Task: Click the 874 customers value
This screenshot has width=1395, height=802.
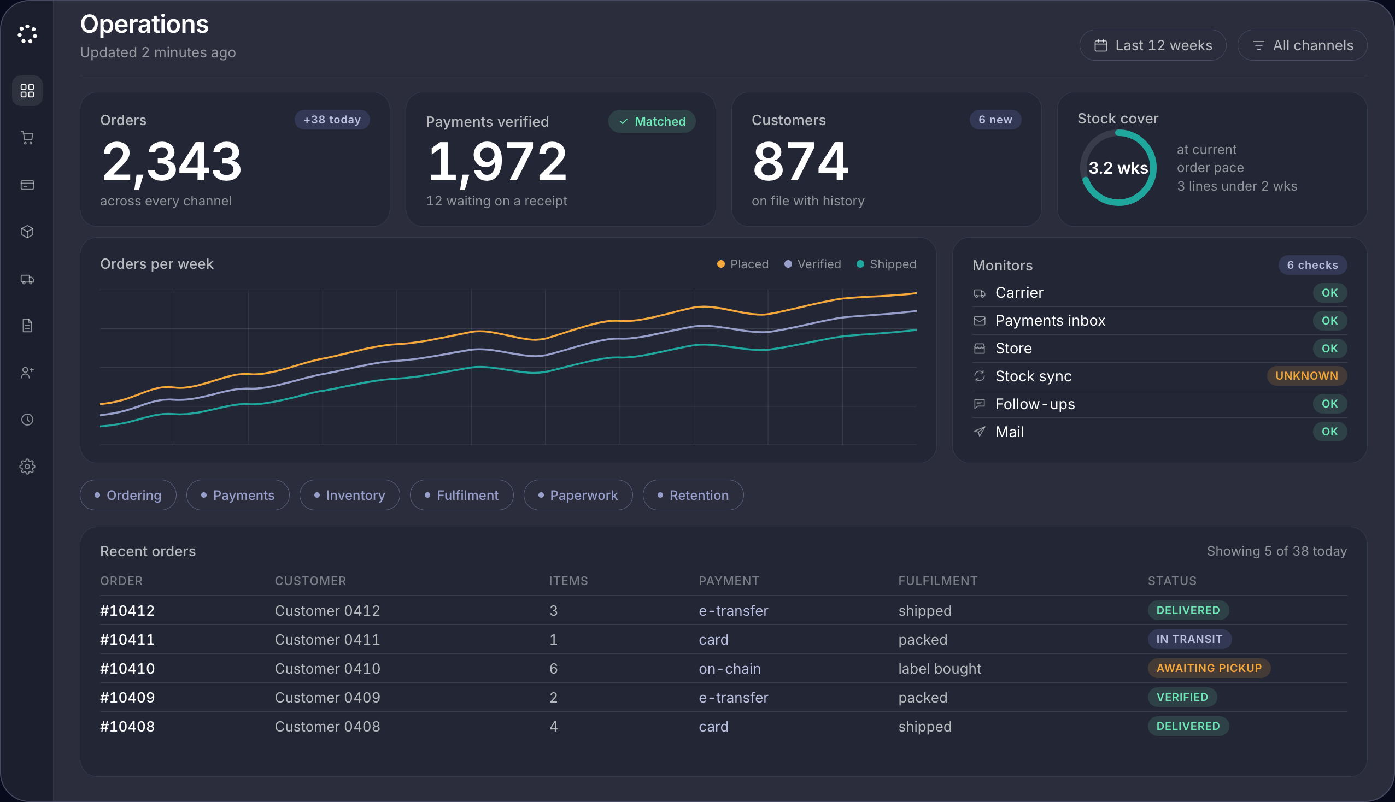Action: tap(800, 161)
